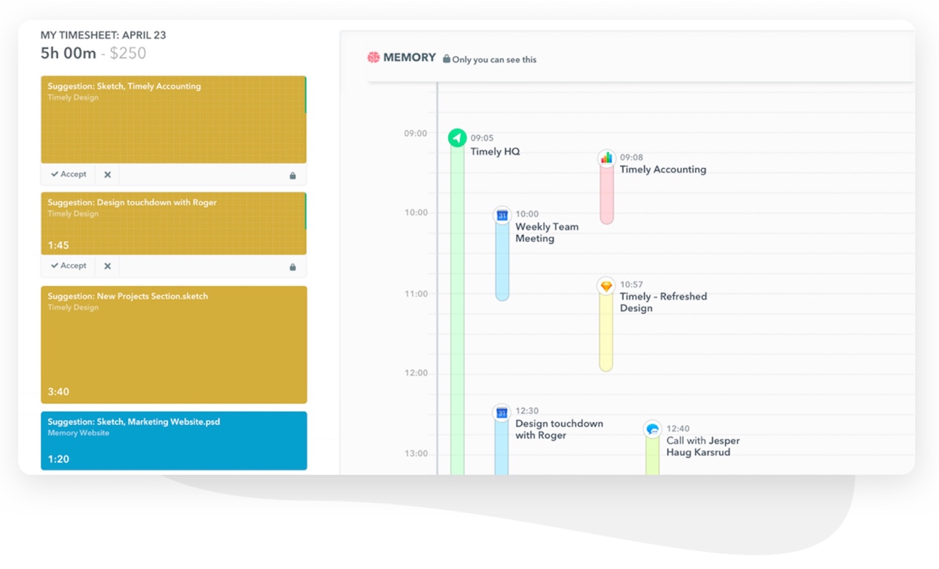This screenshot has height=569, width=939.
Task: Accept the Design touchdown with Roger suggestion
Action: (67, 265)
